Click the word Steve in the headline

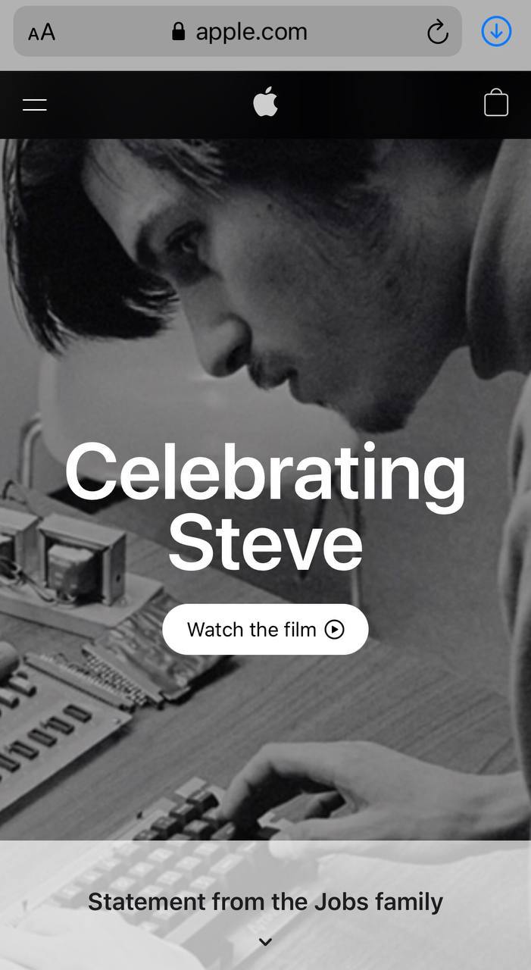tap(265, 543)
